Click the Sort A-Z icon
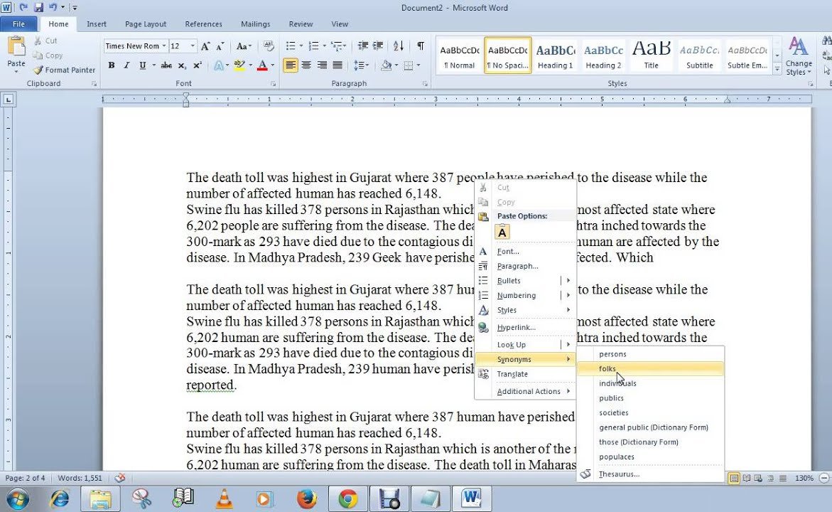 click(399, 46)
